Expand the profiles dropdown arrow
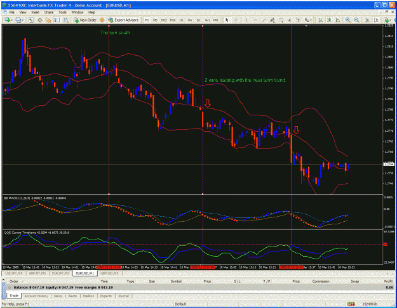 coord(22,20)
